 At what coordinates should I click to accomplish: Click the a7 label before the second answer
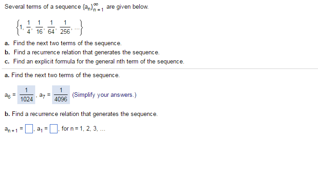point(42,95)
